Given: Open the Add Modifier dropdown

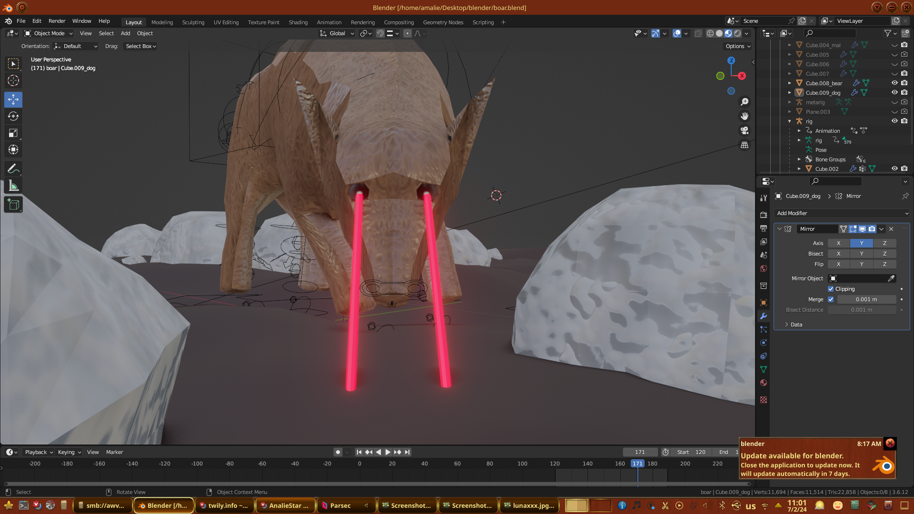Looking at the screenshot, I should pos(842,213).
